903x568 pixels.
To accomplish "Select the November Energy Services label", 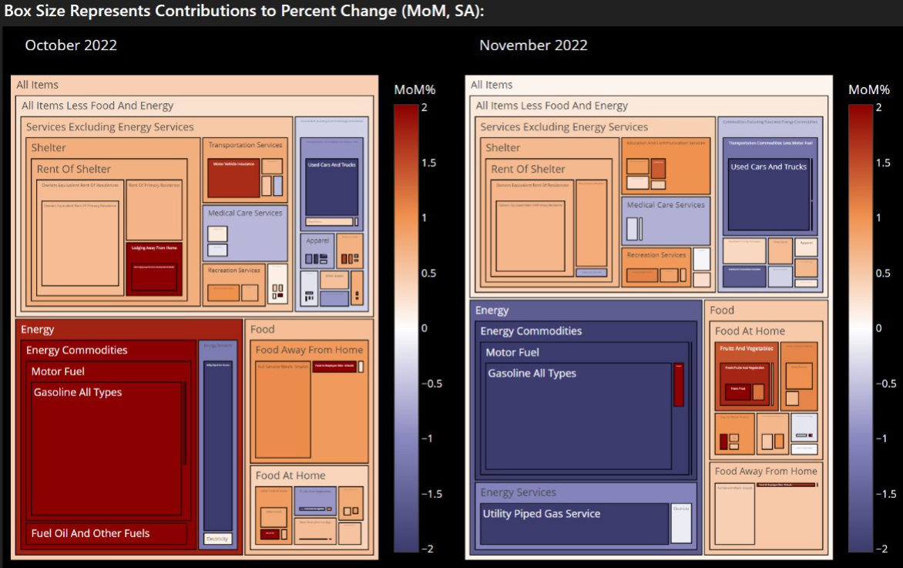I will [x=519, y=492].
